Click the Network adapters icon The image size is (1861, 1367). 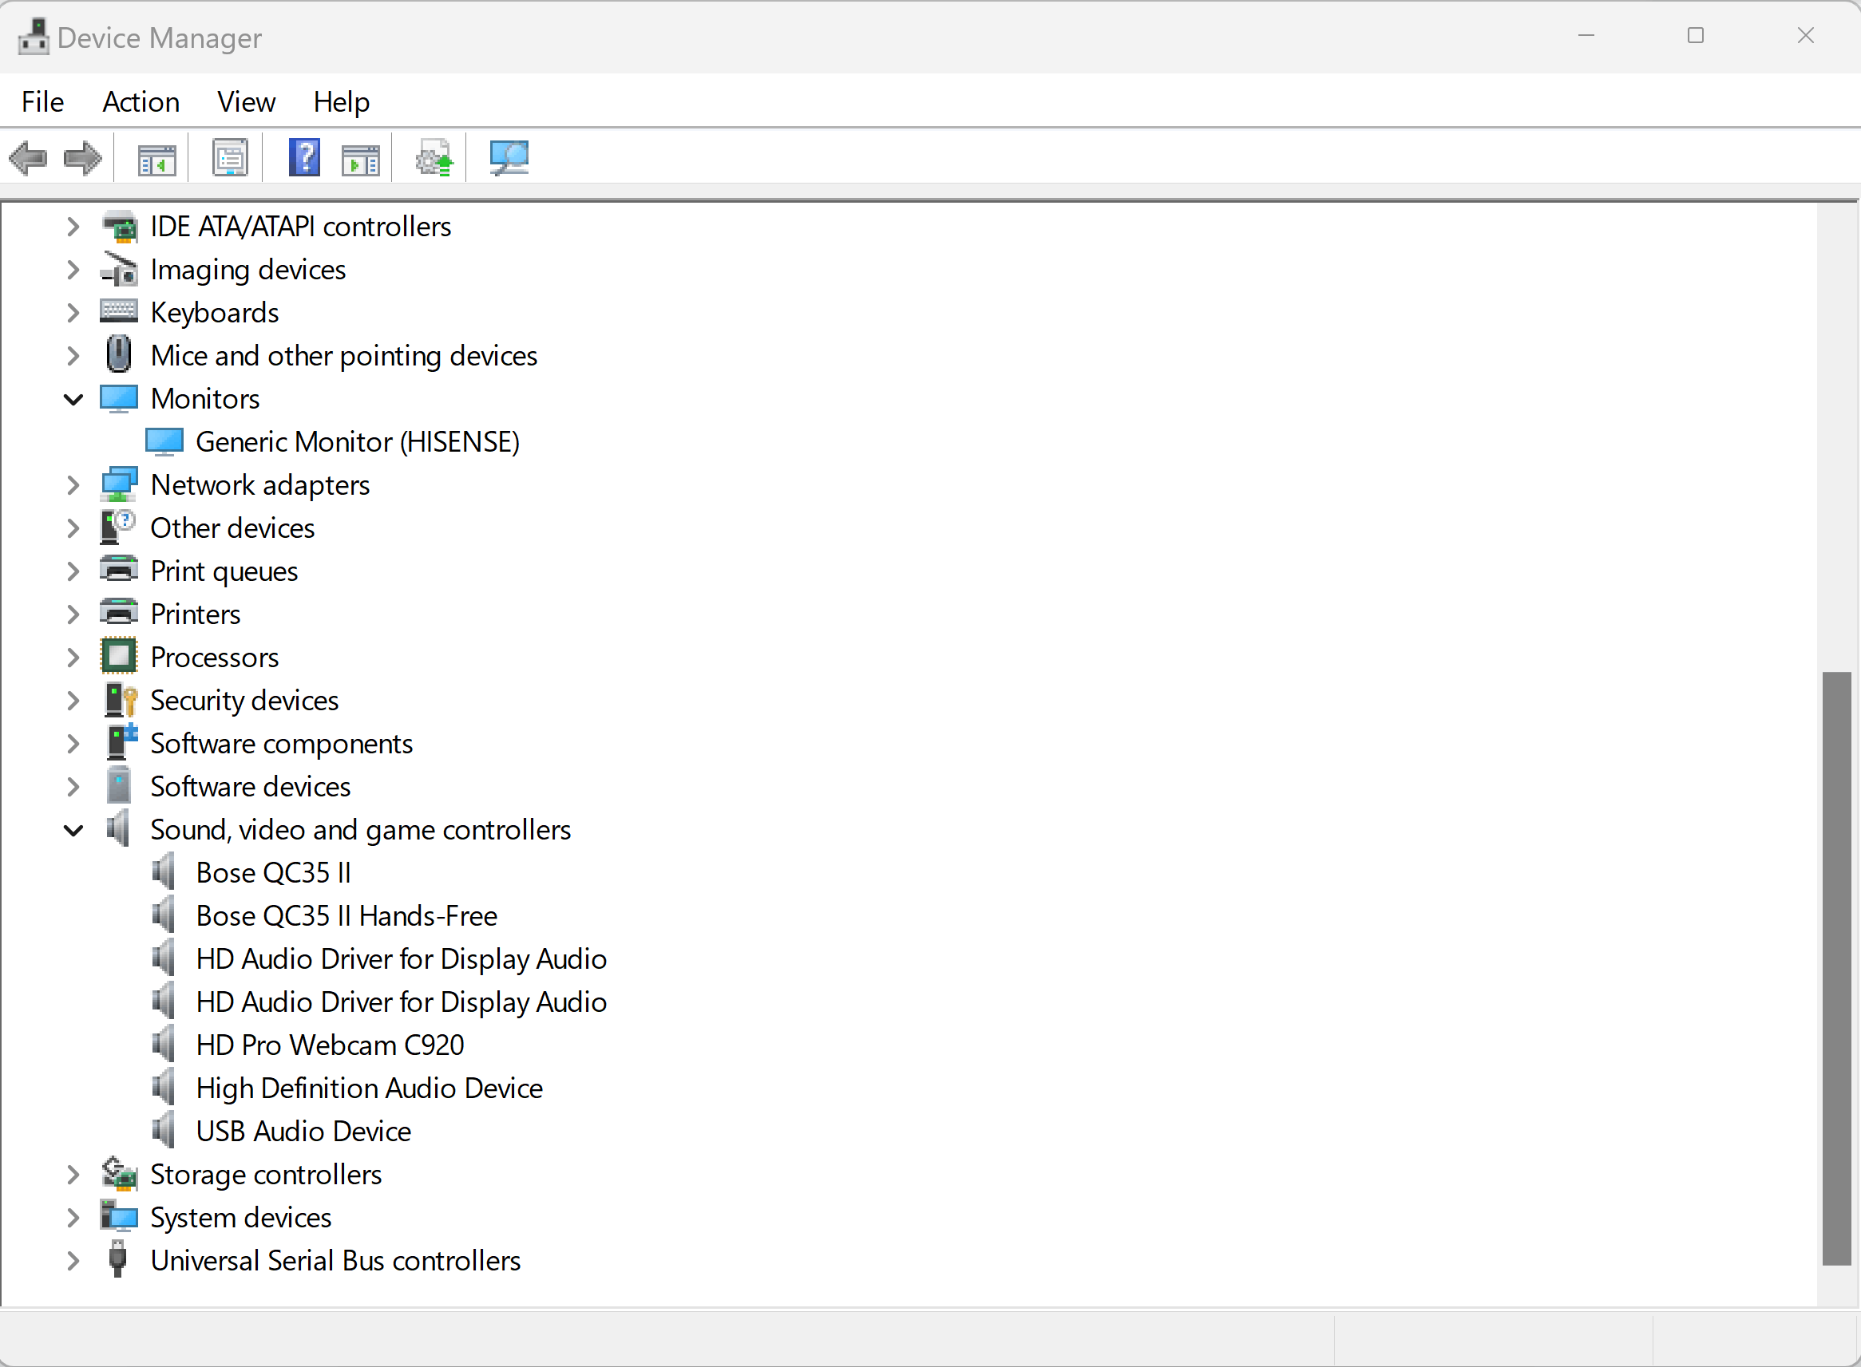[119, 484]
